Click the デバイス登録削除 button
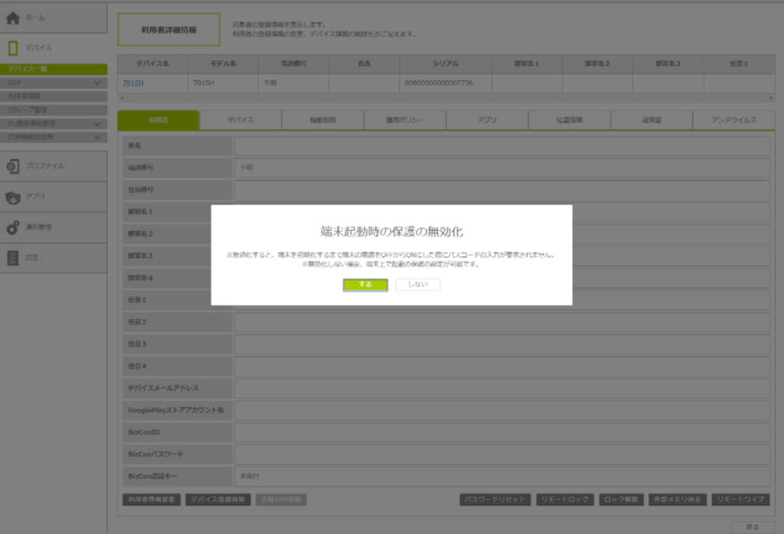Image resolution: width=784 pixels, height=534 pixels. [217, 500]
